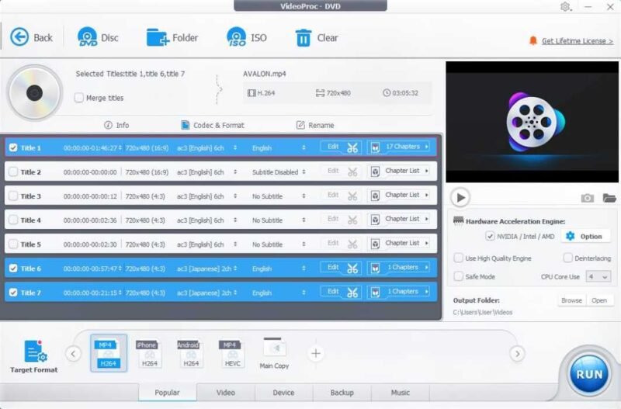Click the chapter icon for Title 1
The image size is (621, 409).
click(x=375, y=147)
